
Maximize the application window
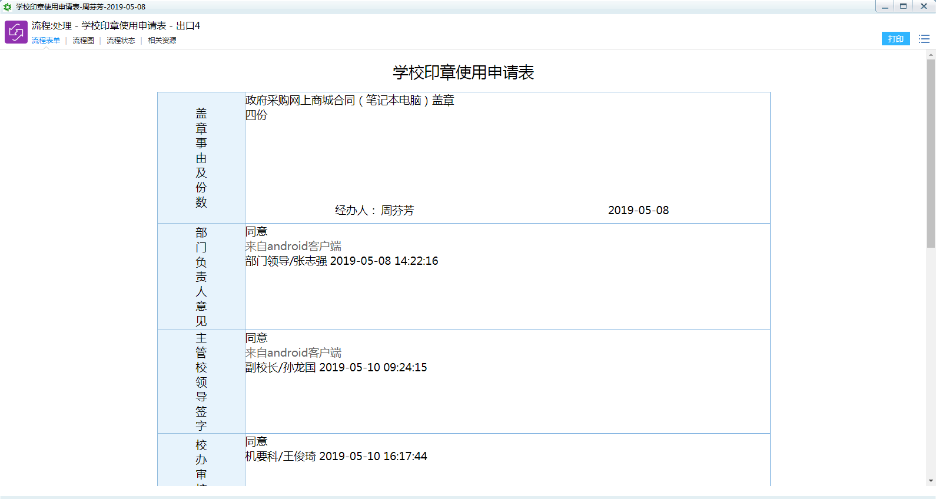coord(903,6)
